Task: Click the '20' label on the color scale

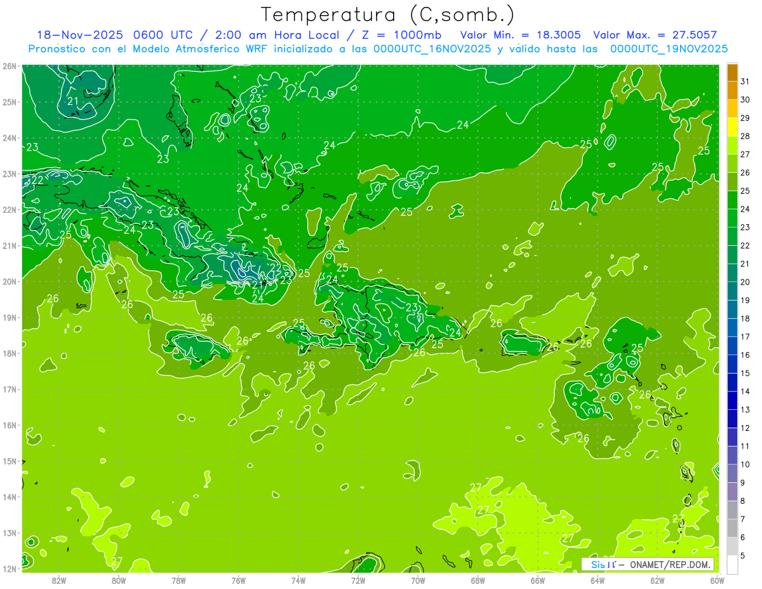Action: click(745, 282)
